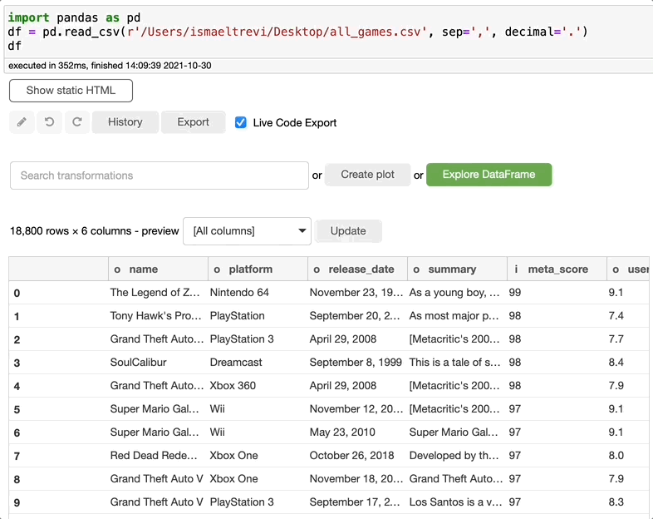Click the SoulCalibur name cell
Image resolution: width=653 pixels, height=519 pixels.
(139, 363)
